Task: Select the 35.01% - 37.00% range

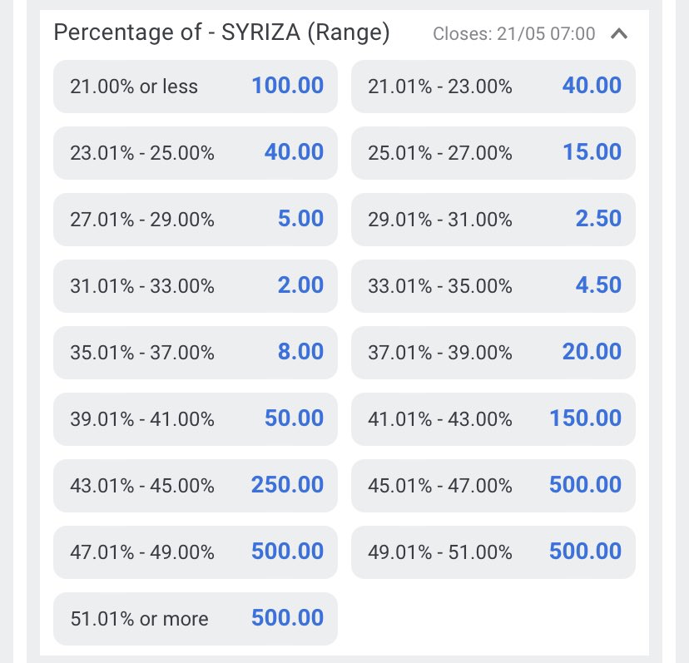Action: click(196, 352)
